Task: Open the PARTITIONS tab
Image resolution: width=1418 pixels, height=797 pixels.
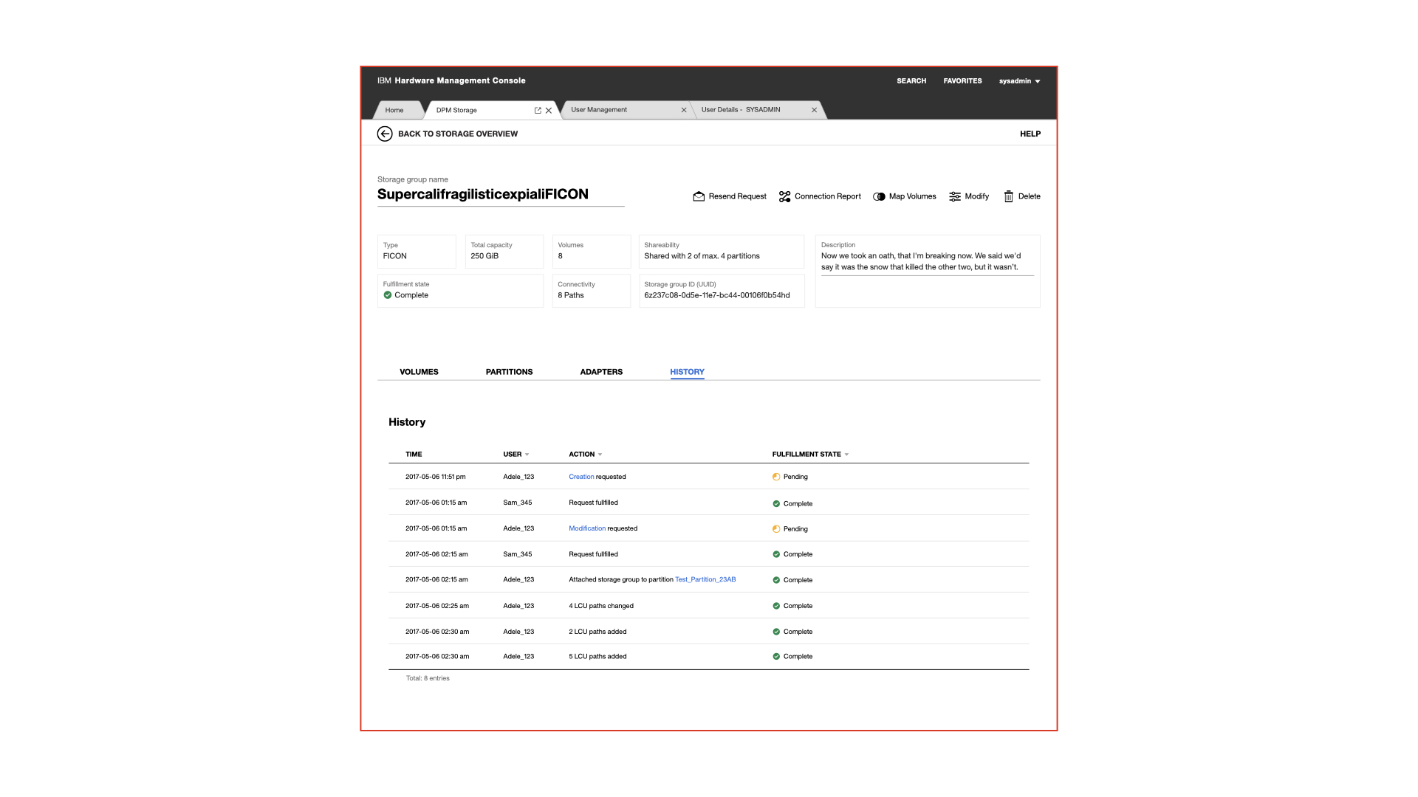Action: 509,372
